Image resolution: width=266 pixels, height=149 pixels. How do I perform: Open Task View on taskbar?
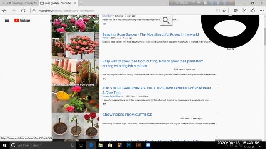tap(81, 145)
